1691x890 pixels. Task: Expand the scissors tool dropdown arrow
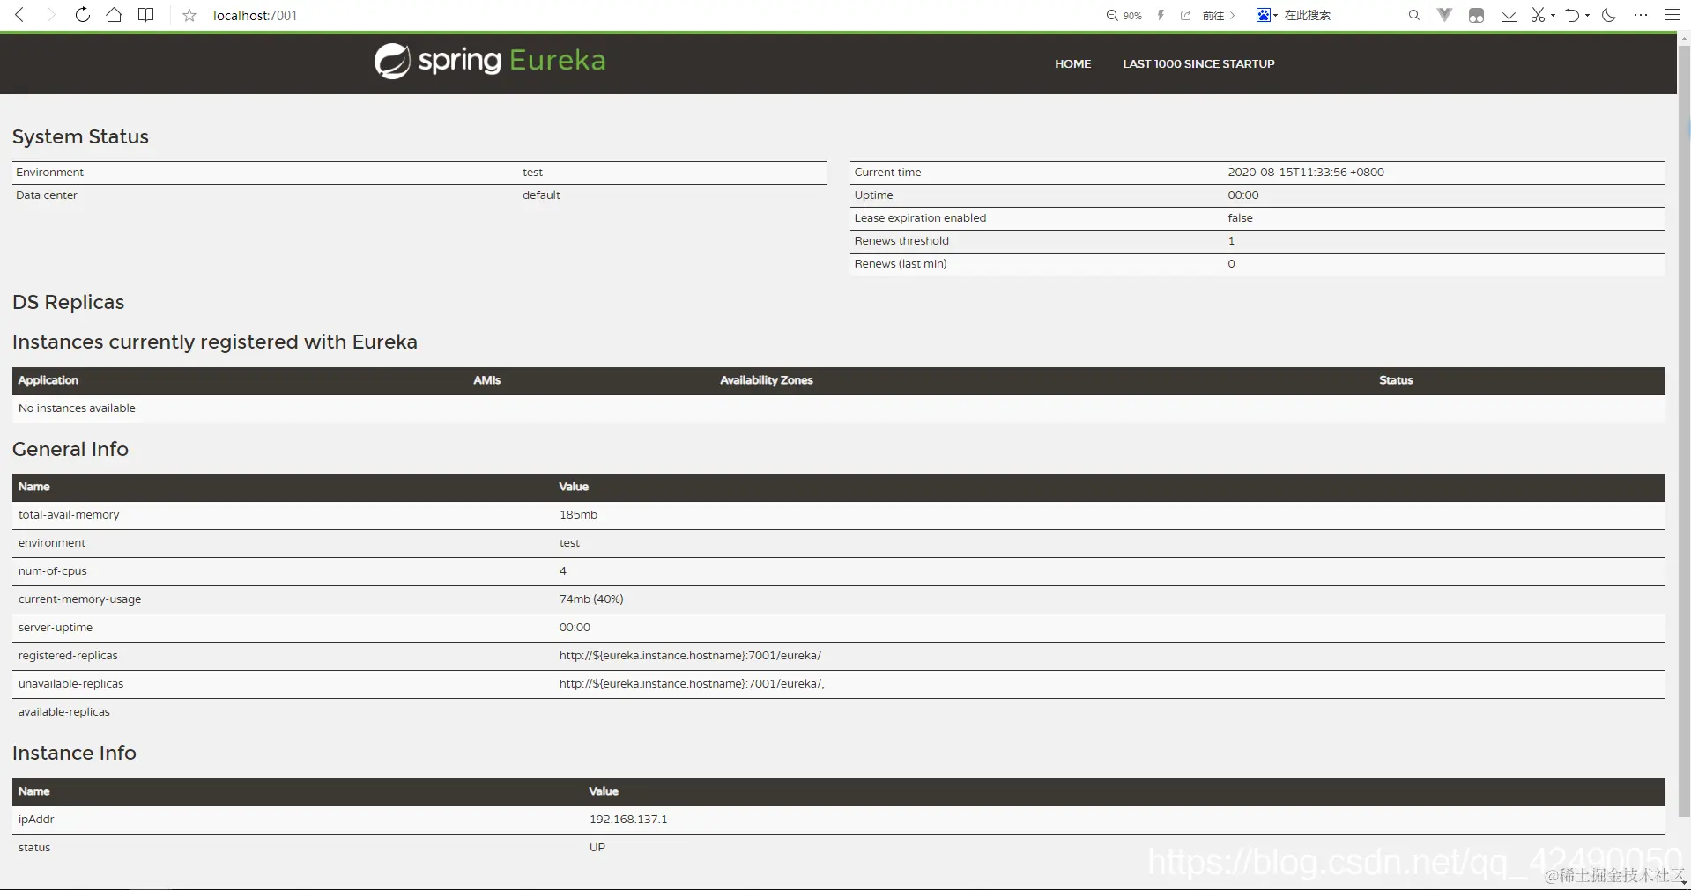(1553, 15)
